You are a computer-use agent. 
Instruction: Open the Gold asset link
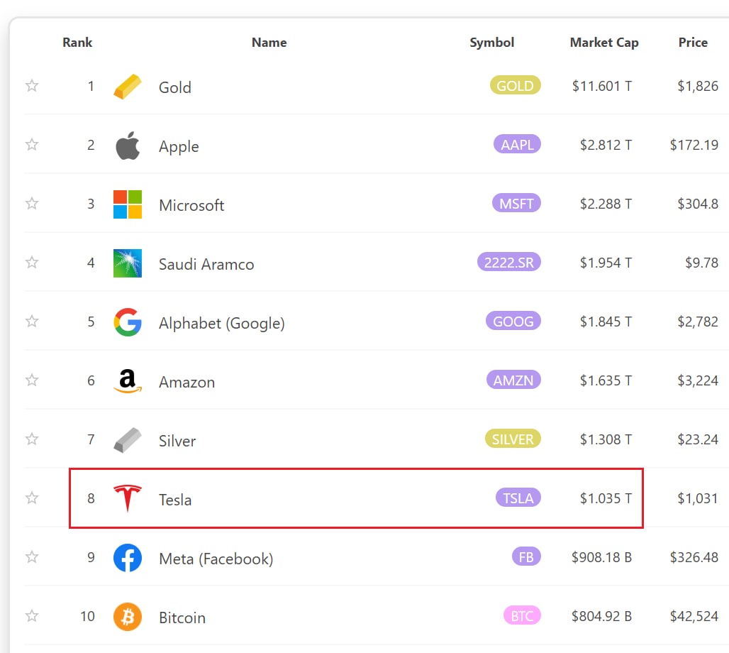tap(175, 87)
